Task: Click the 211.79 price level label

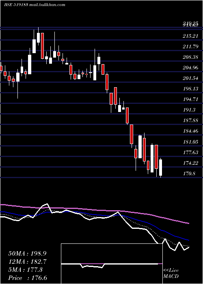Action: (190, 47)
